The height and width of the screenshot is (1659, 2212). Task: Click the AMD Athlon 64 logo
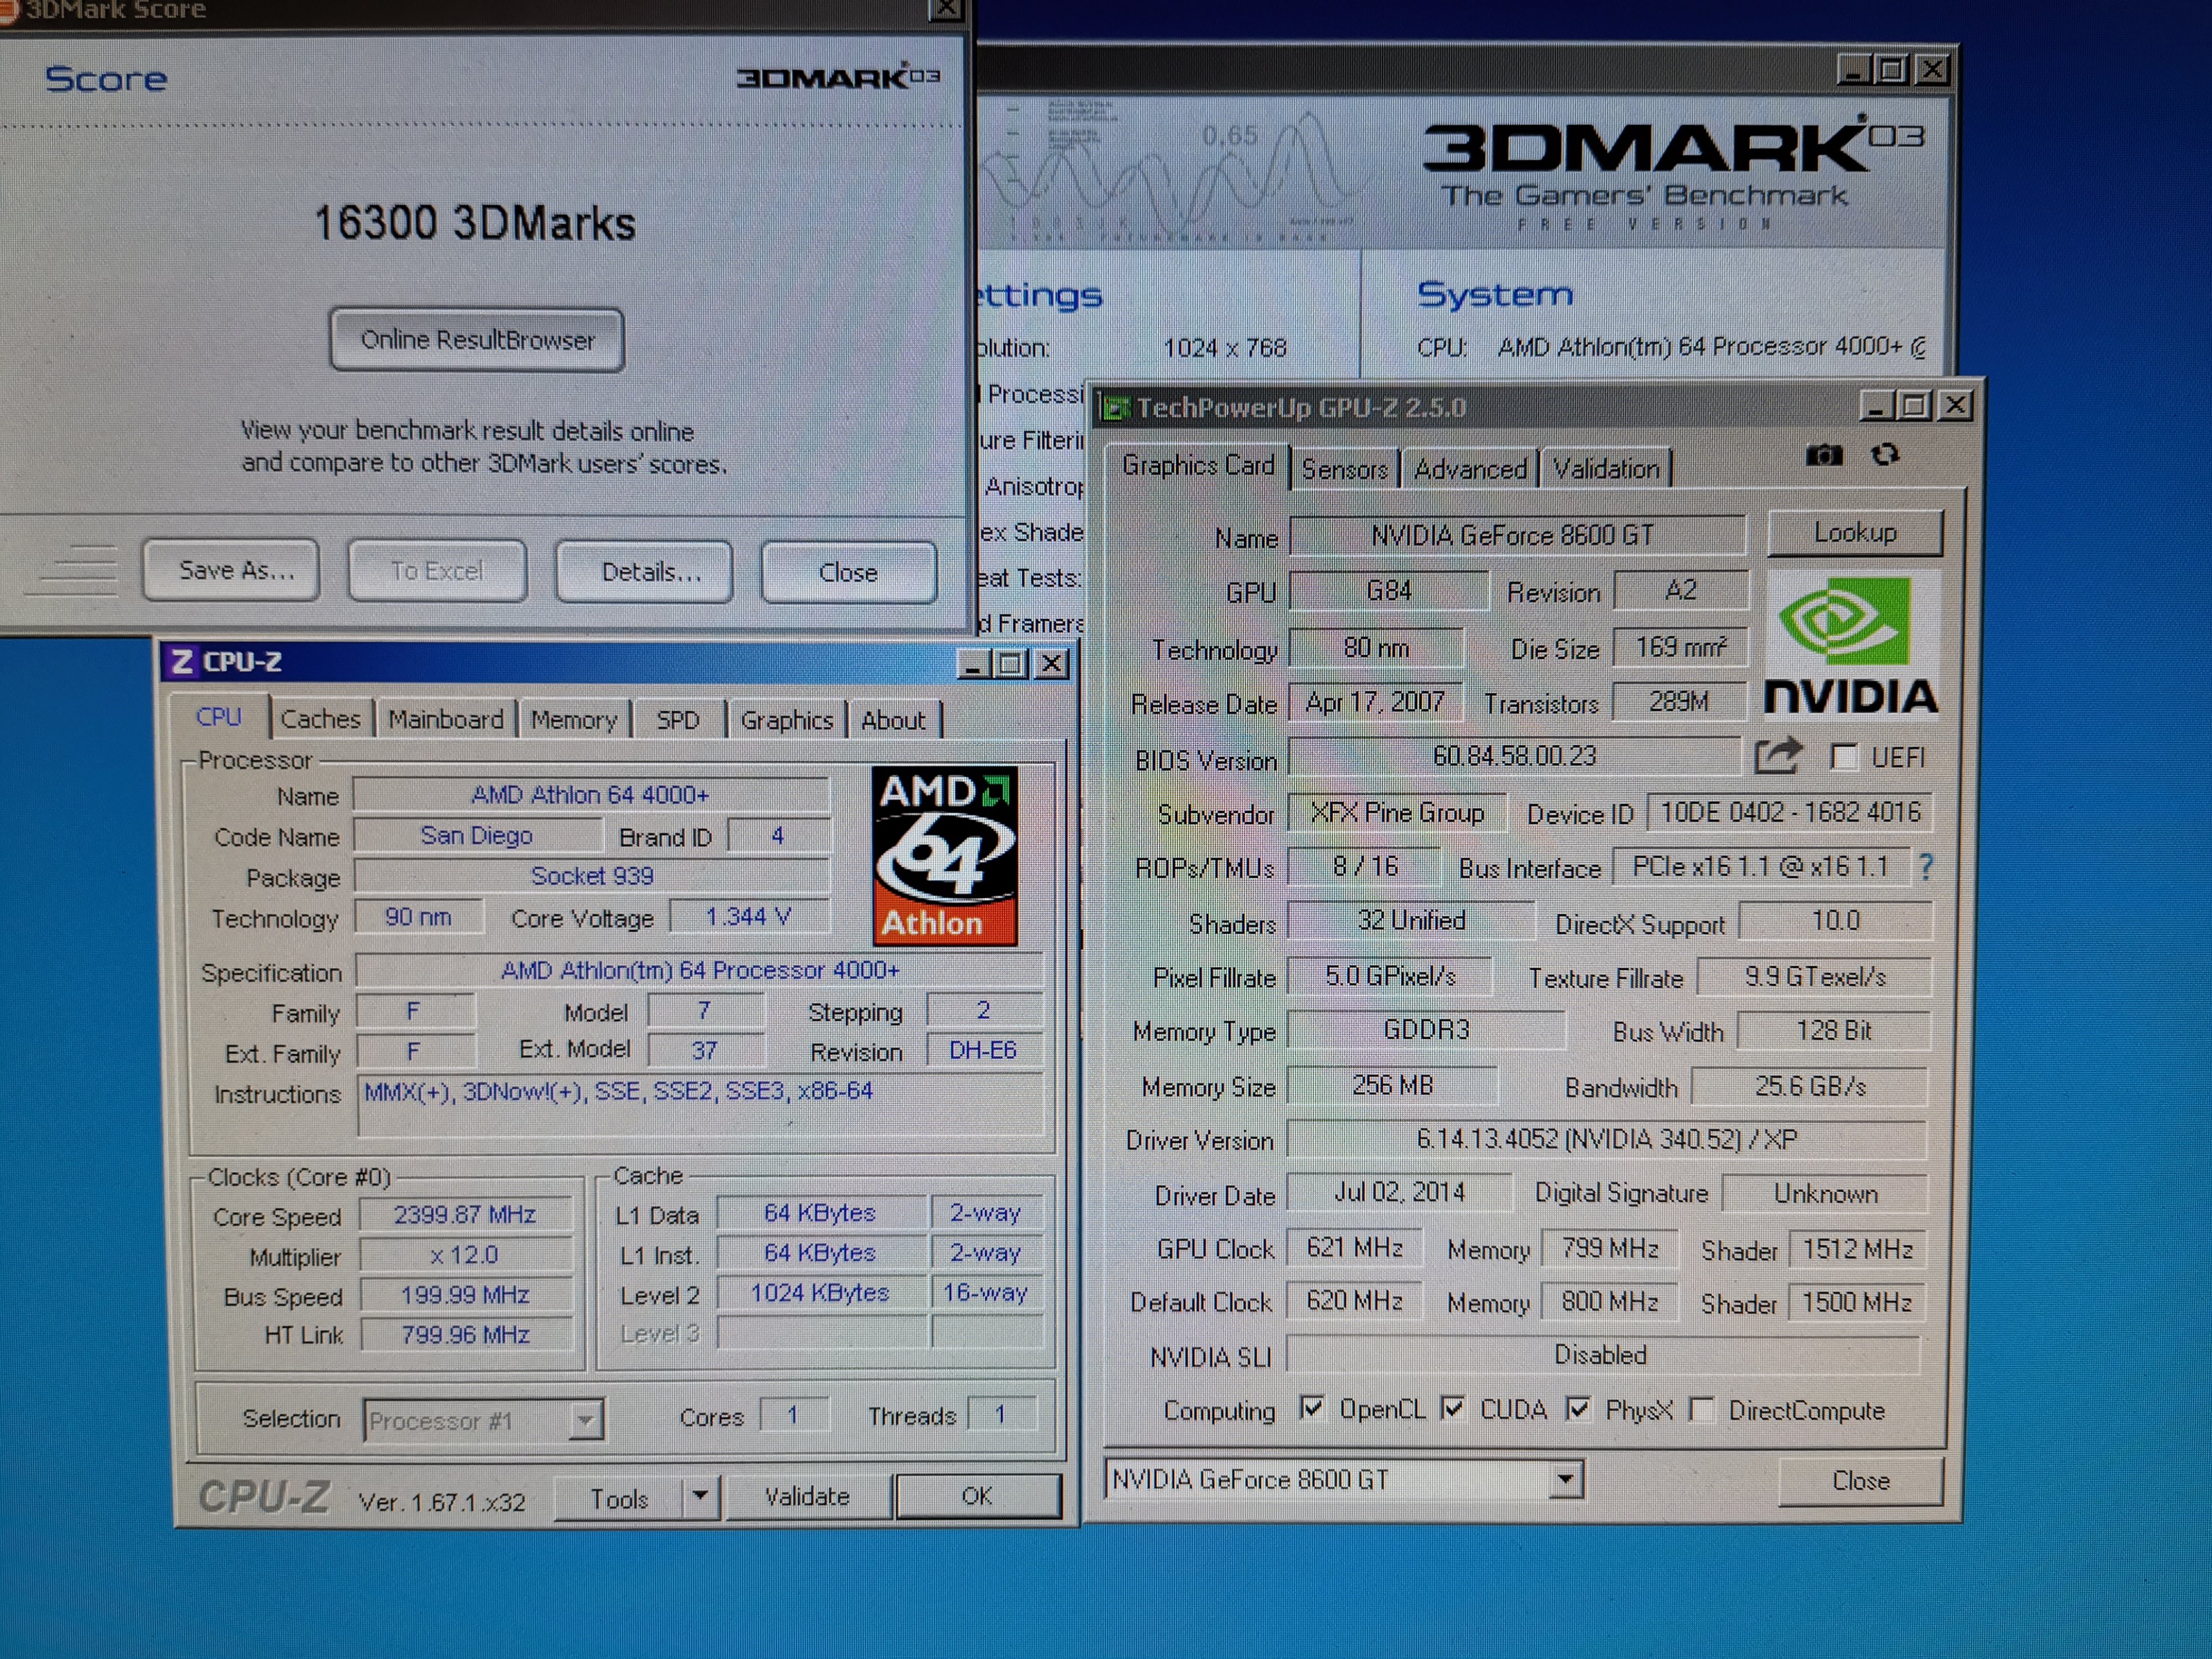coord(944,855)
